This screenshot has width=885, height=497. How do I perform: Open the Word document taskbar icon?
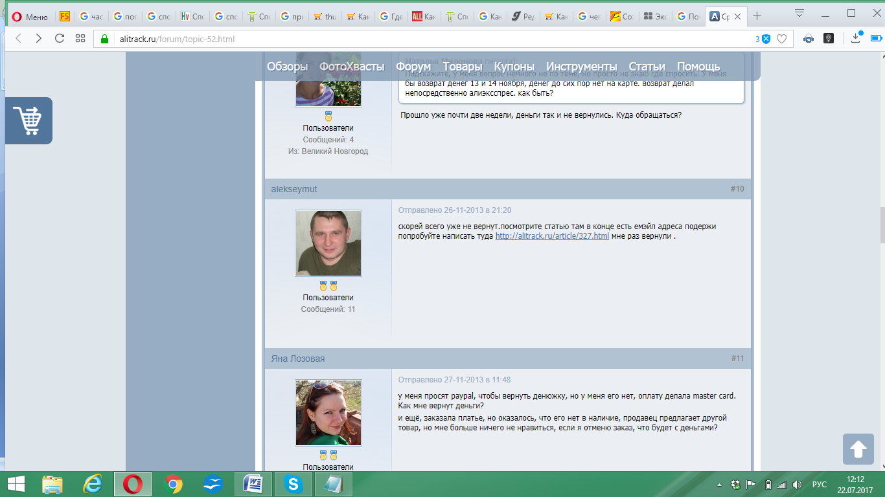click(x=253, y=484)
